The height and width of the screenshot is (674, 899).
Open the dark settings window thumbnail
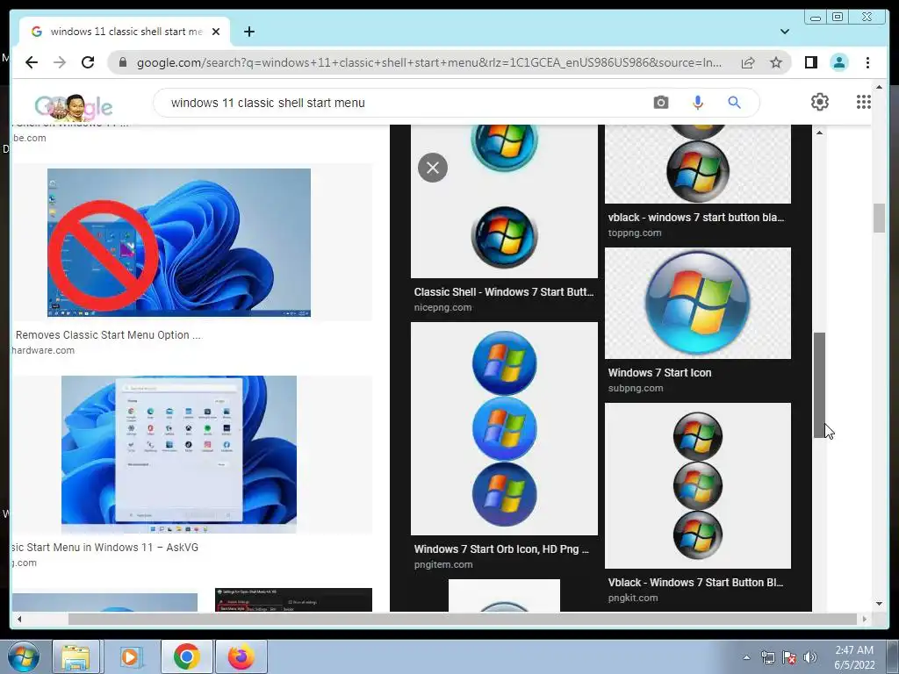tap(293, 599)
